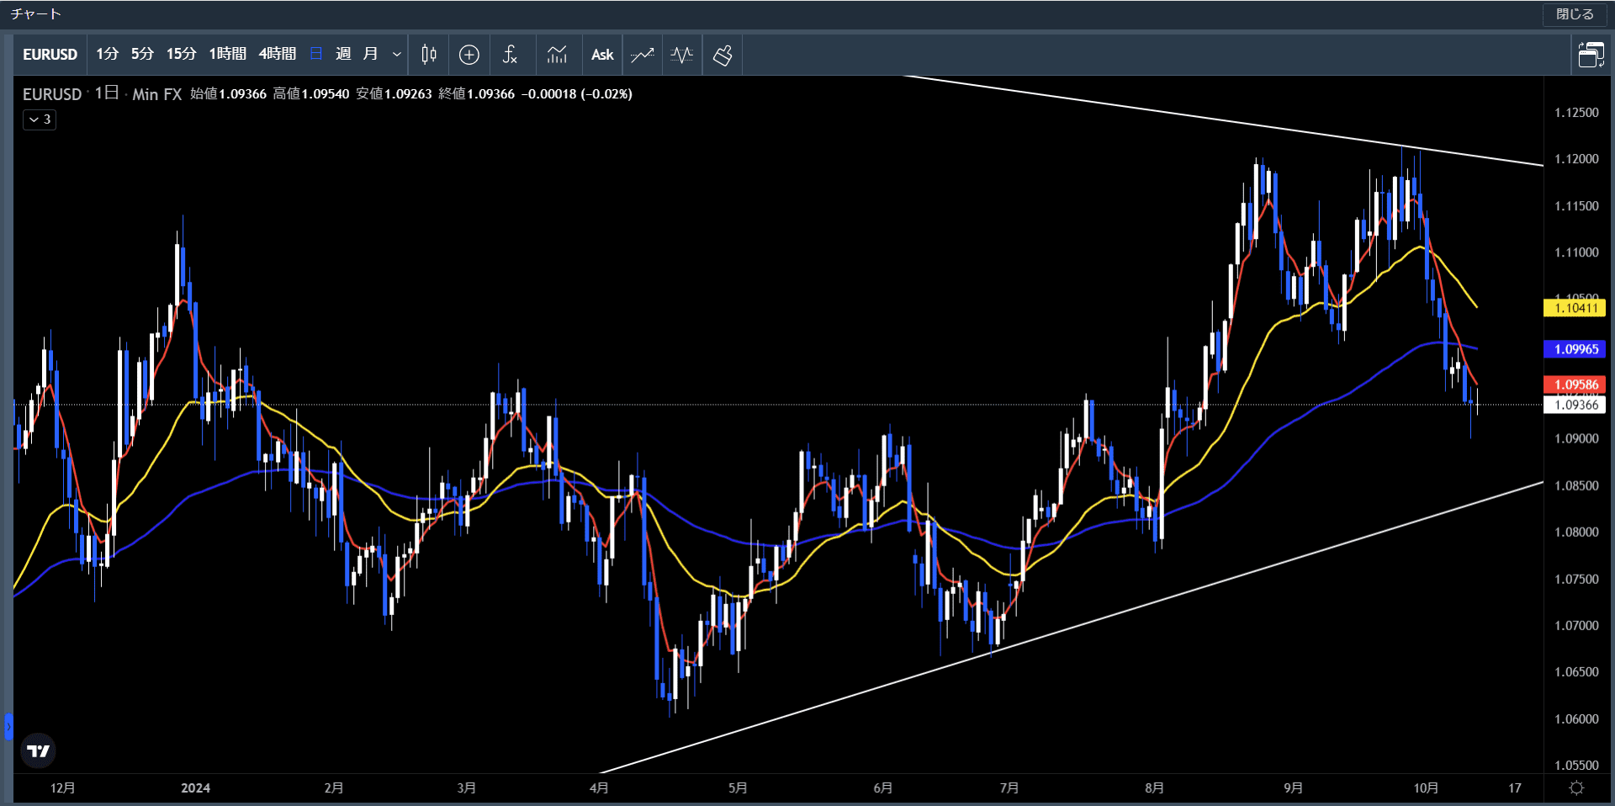Click the trend line chart icon
This screenshot has width=1615, height=806.
(643, 55)
